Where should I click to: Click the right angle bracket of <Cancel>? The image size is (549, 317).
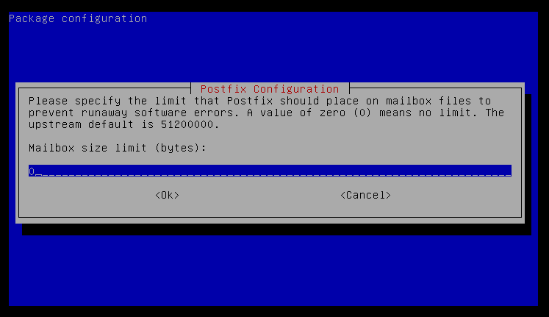click(388, 195)
